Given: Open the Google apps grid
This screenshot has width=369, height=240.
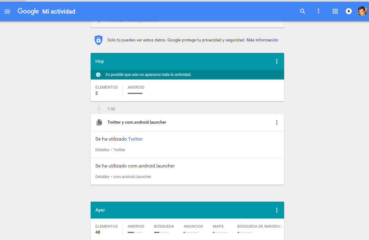Looking at the screenshot, I should click(335, 11).
